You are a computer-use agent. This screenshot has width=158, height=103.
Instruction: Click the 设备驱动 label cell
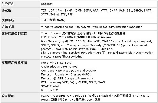20,97
